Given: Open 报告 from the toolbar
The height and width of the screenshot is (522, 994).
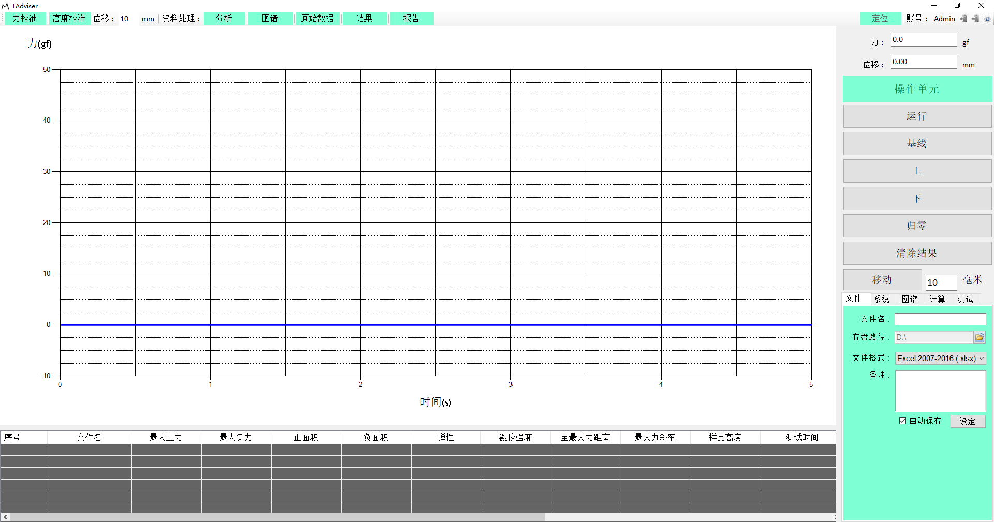Looking at the screenshot, I should click(411, 19).
